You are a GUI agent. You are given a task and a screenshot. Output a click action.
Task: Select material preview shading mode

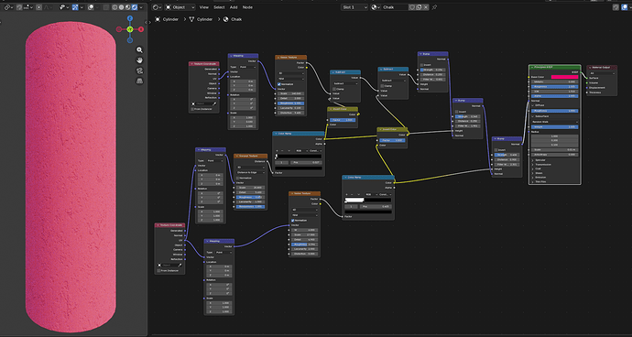pos(127,7)
